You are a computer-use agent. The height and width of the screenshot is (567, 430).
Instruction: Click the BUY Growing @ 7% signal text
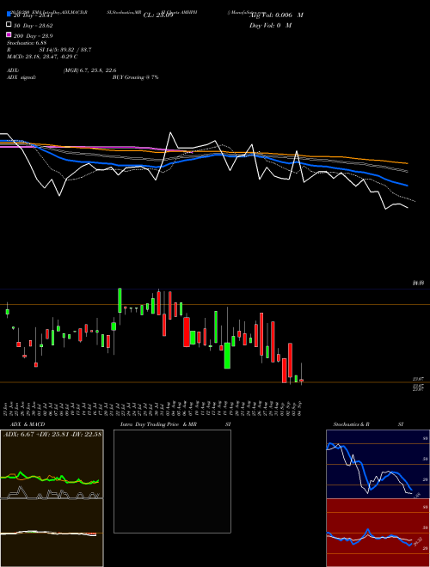135,77
